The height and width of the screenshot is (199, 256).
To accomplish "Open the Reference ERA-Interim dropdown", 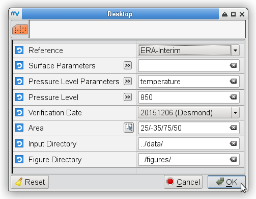I will [189, 51].
